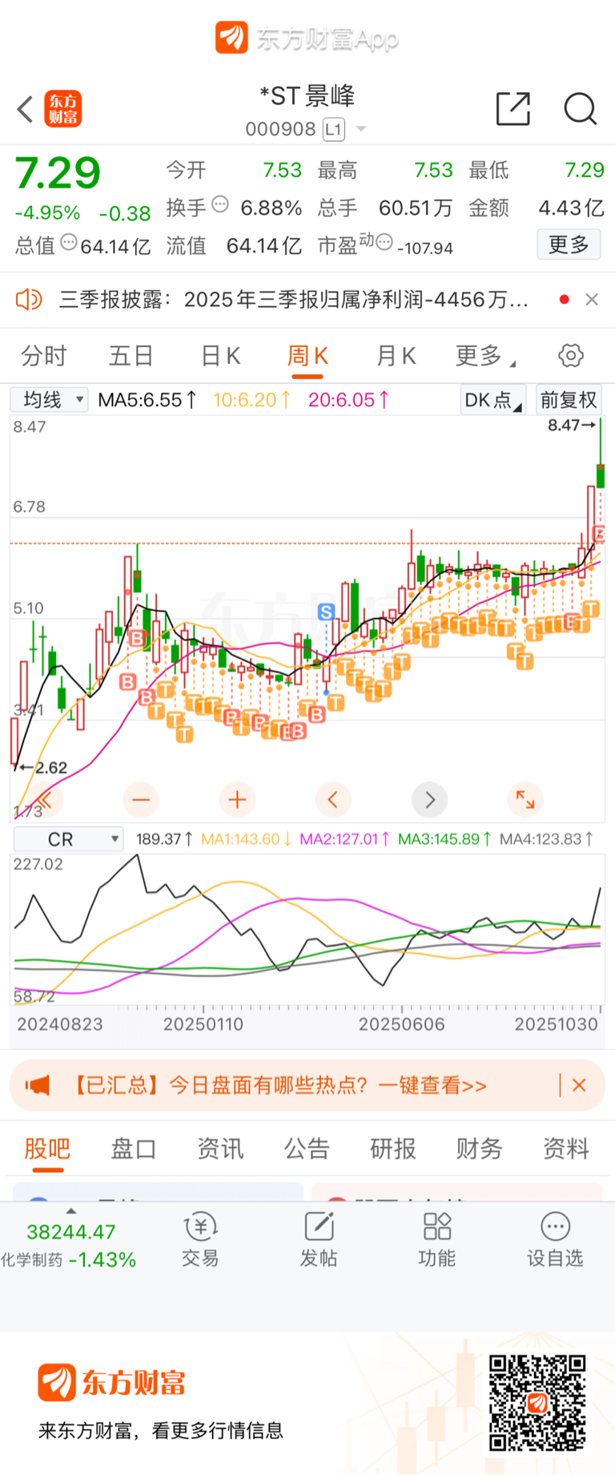
Task: Tap the 交易 yuan icon
Action: coord(200,1227)
